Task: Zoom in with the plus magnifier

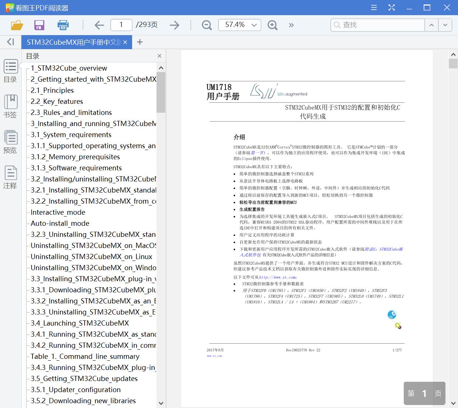Action: pos(272,25)
